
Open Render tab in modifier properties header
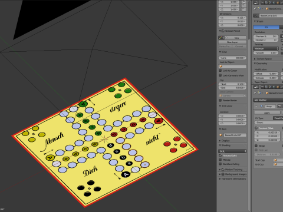[x=262, y=87]
